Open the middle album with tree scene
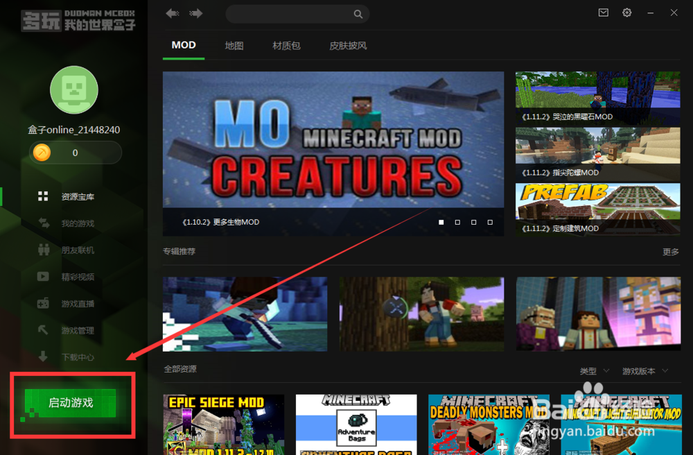The width and height of the screenshot is (693, 455). click(421, 314)
